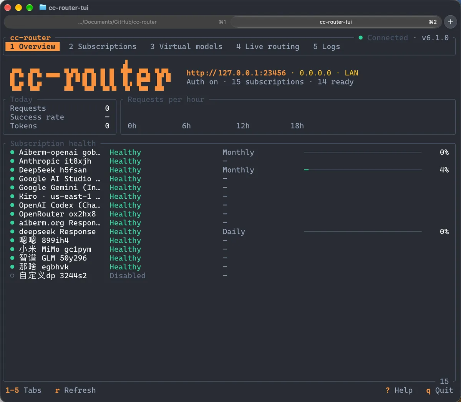Go to the 4 Live routing tab
The height and width of the screenshot is (402, 461).
(x=268, y=47)
